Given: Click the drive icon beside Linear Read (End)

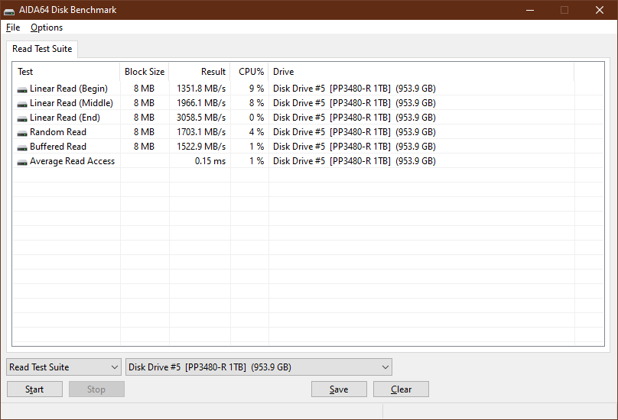Looking at the screenshot, I should click(x=22, y=119).
